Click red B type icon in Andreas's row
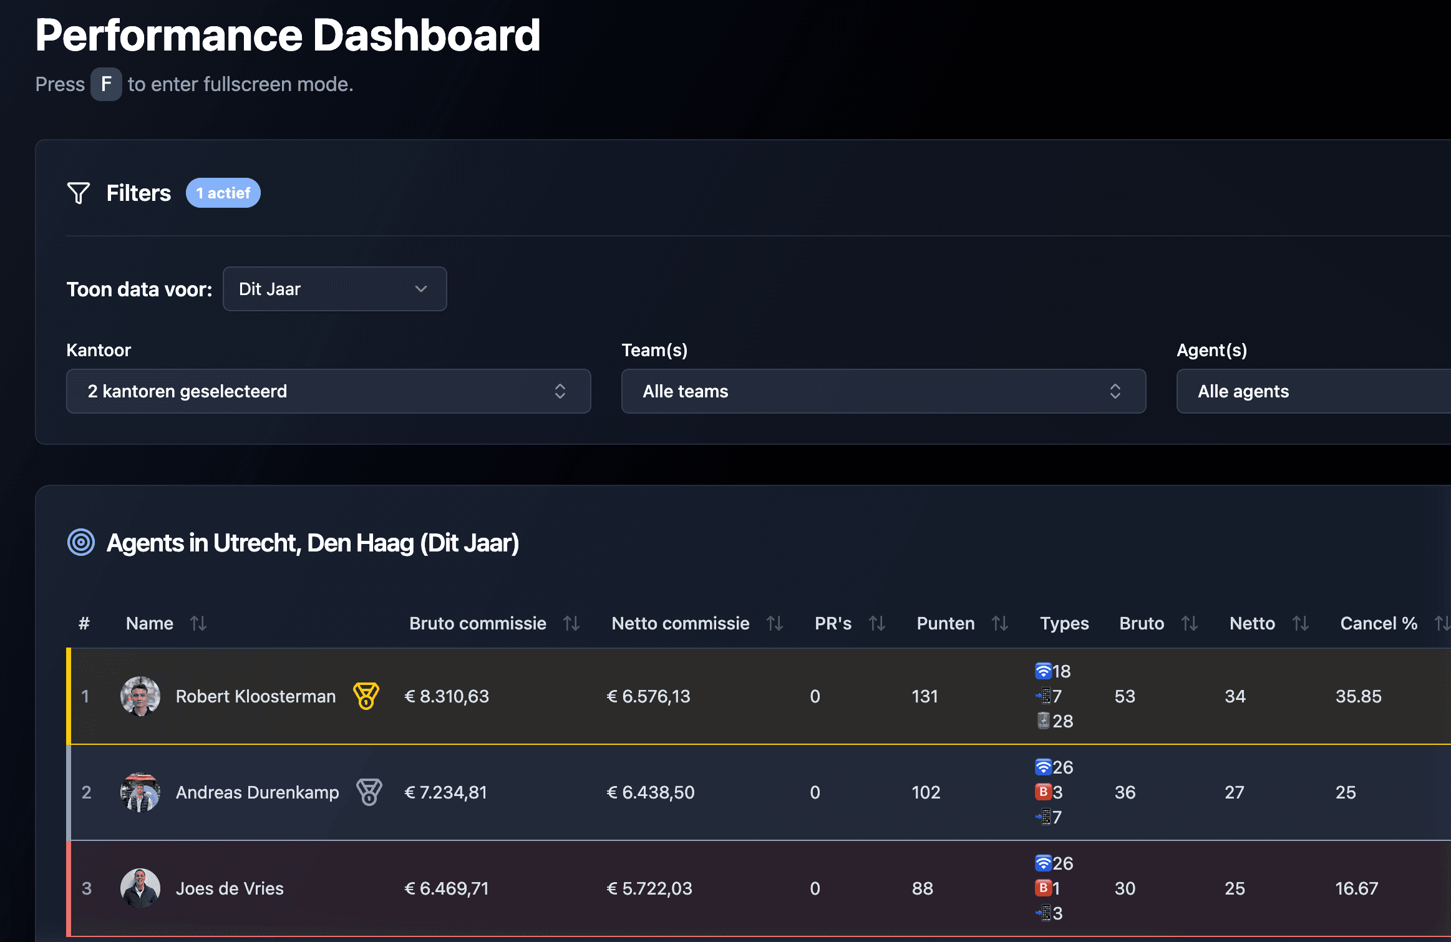This screenshot has width=1451, height=942. 1043,792
